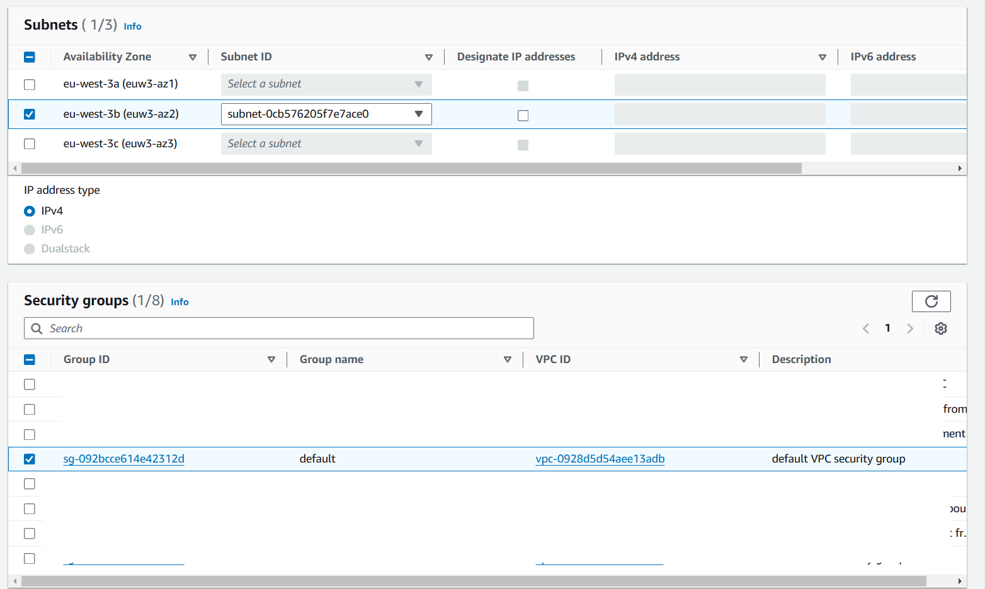
Task: Click Info next to the Subnets heading
Action: [132, 26]
